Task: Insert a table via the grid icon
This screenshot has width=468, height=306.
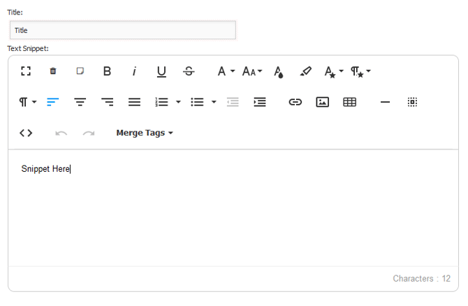Action: (x=349, y=102)
